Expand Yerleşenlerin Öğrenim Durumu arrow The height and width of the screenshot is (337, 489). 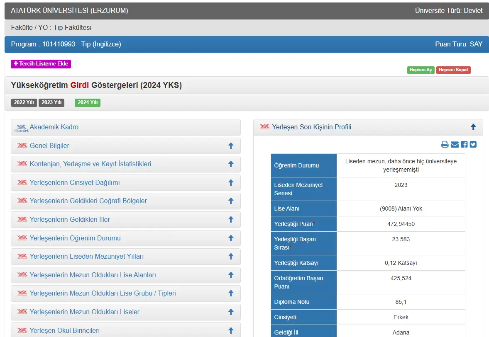pyautogui.click(x=231, y=238)
